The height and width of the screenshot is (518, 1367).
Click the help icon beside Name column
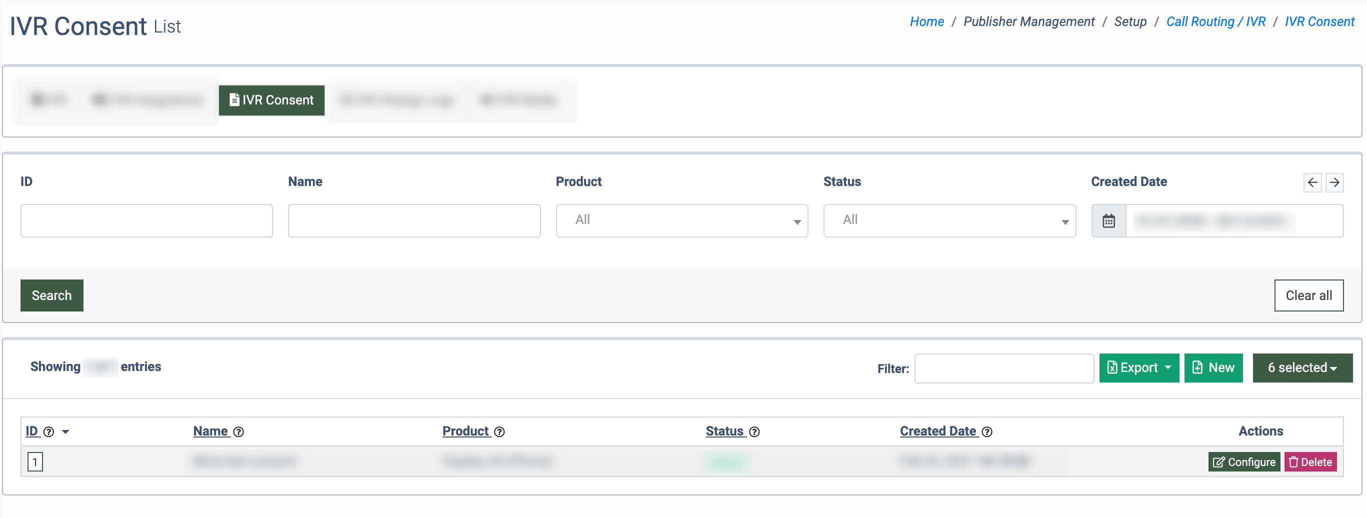(239, 432)
